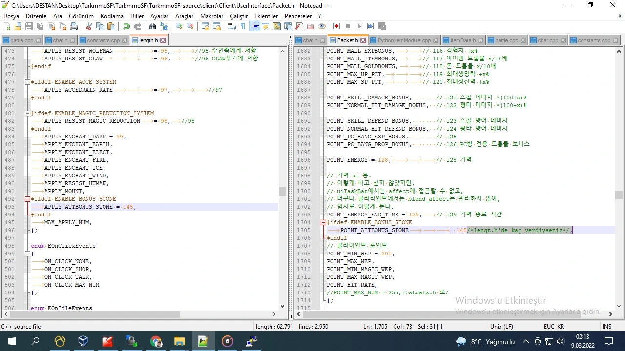Open the Windows notification center
Image resolution: width=625 pixels, height=351 pixels.
point(609,341)
